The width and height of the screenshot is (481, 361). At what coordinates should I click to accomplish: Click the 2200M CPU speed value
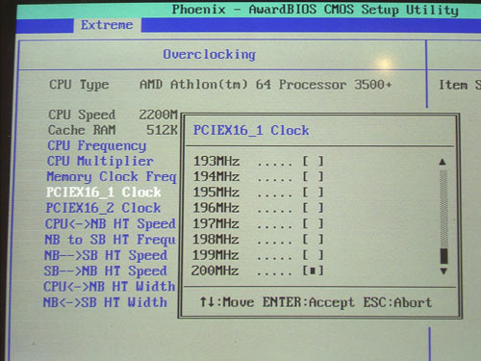pyautogui.click(x=158, y=115)
